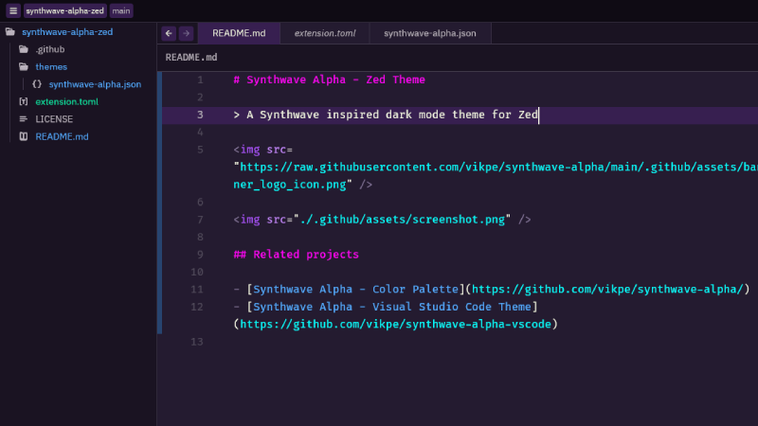Viewport: 758px width, 426px height.
Task: Click the 'Synthwave Alpha - Color Palette' link text
Action: [356, 290]
